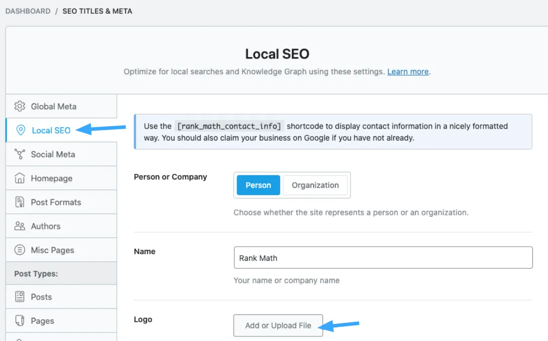The image size is (548, 341).
Task: Click the Logo field label
Action: 143,319
